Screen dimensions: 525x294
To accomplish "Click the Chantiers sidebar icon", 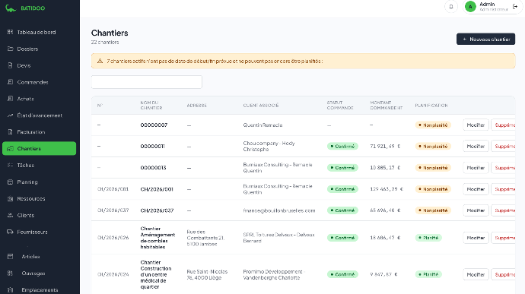I will [11, 148].
